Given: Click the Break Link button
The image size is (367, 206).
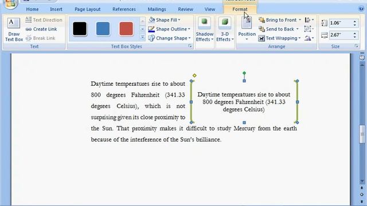Looking at the screenshot, I should pyautogui.click(x=40, y=38).
